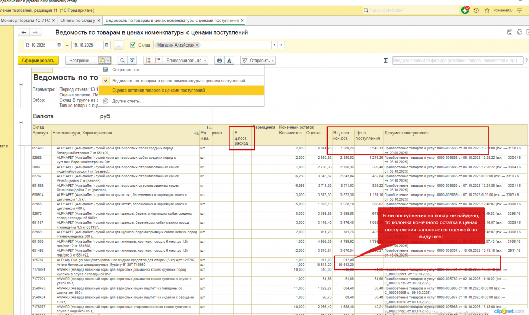Open notifications bell with red badge

(465, 10)
